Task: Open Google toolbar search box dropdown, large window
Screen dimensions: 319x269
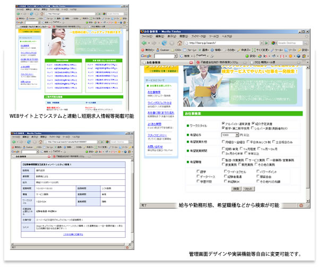Action: [x=176, y=56]
